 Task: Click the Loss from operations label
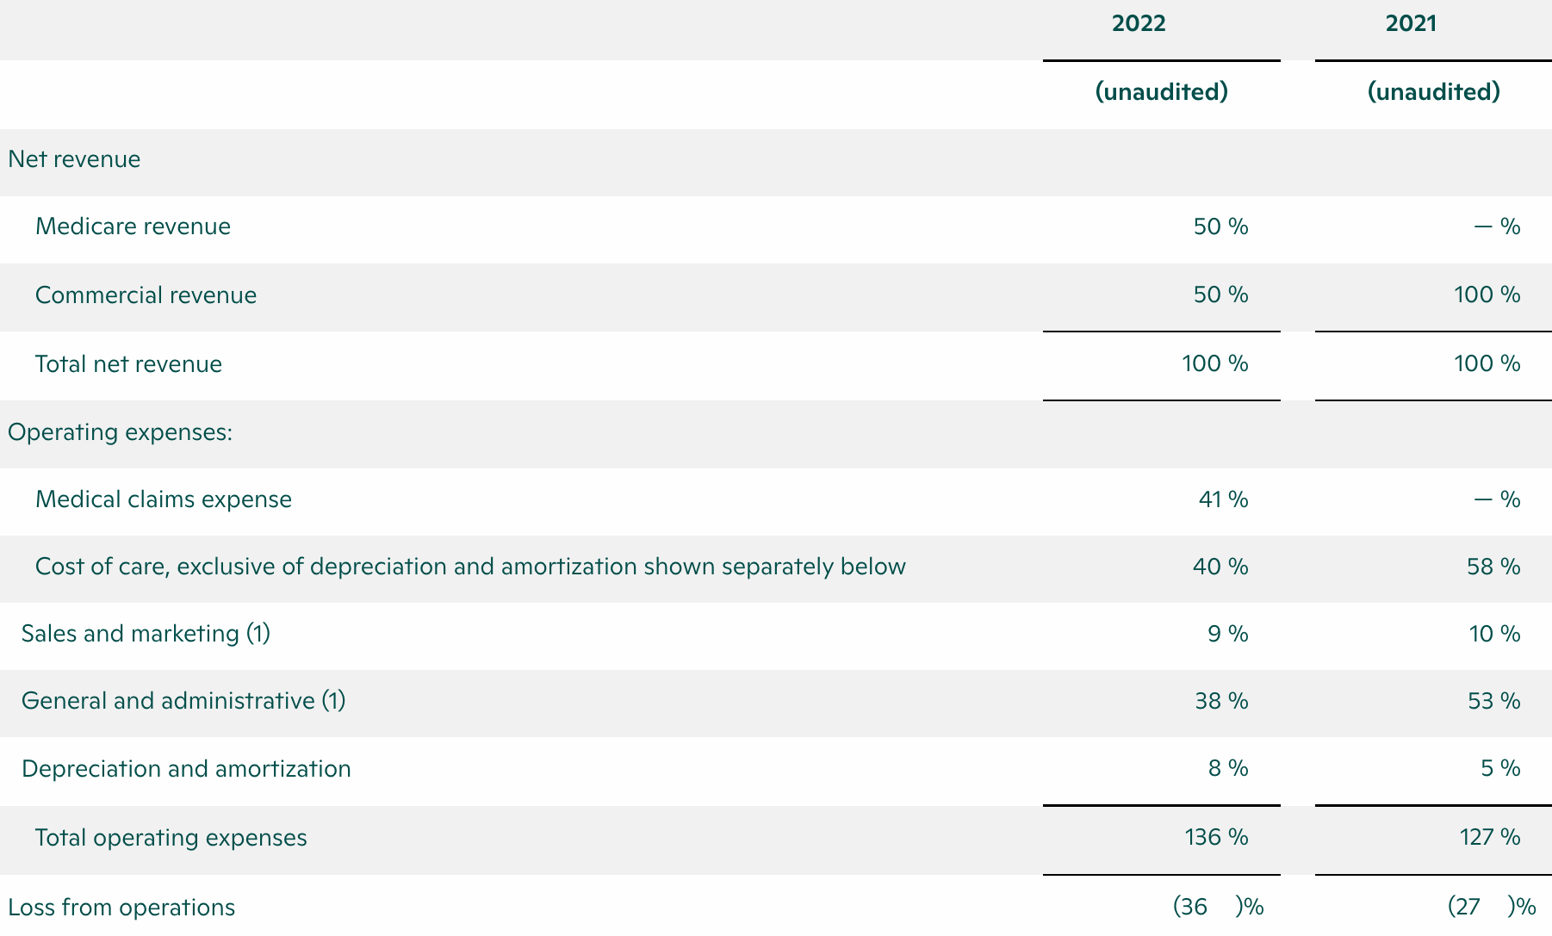(x=121, y=908)
